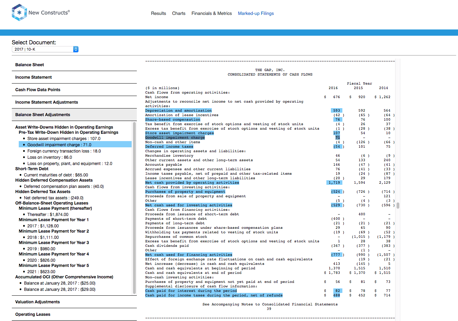Viewport: 458px width, 321px height.
Task: Open the Select Document dropdown
Action: tap(45, 49)
